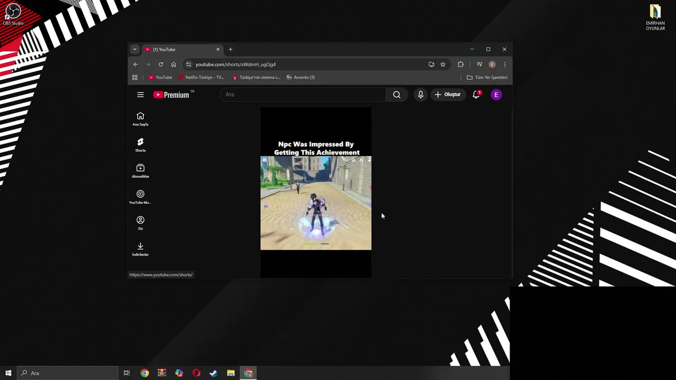This screenshot has width=676, height=380.
Task: Open the Chrome three-dot menu
Action: tap(505, 64)
